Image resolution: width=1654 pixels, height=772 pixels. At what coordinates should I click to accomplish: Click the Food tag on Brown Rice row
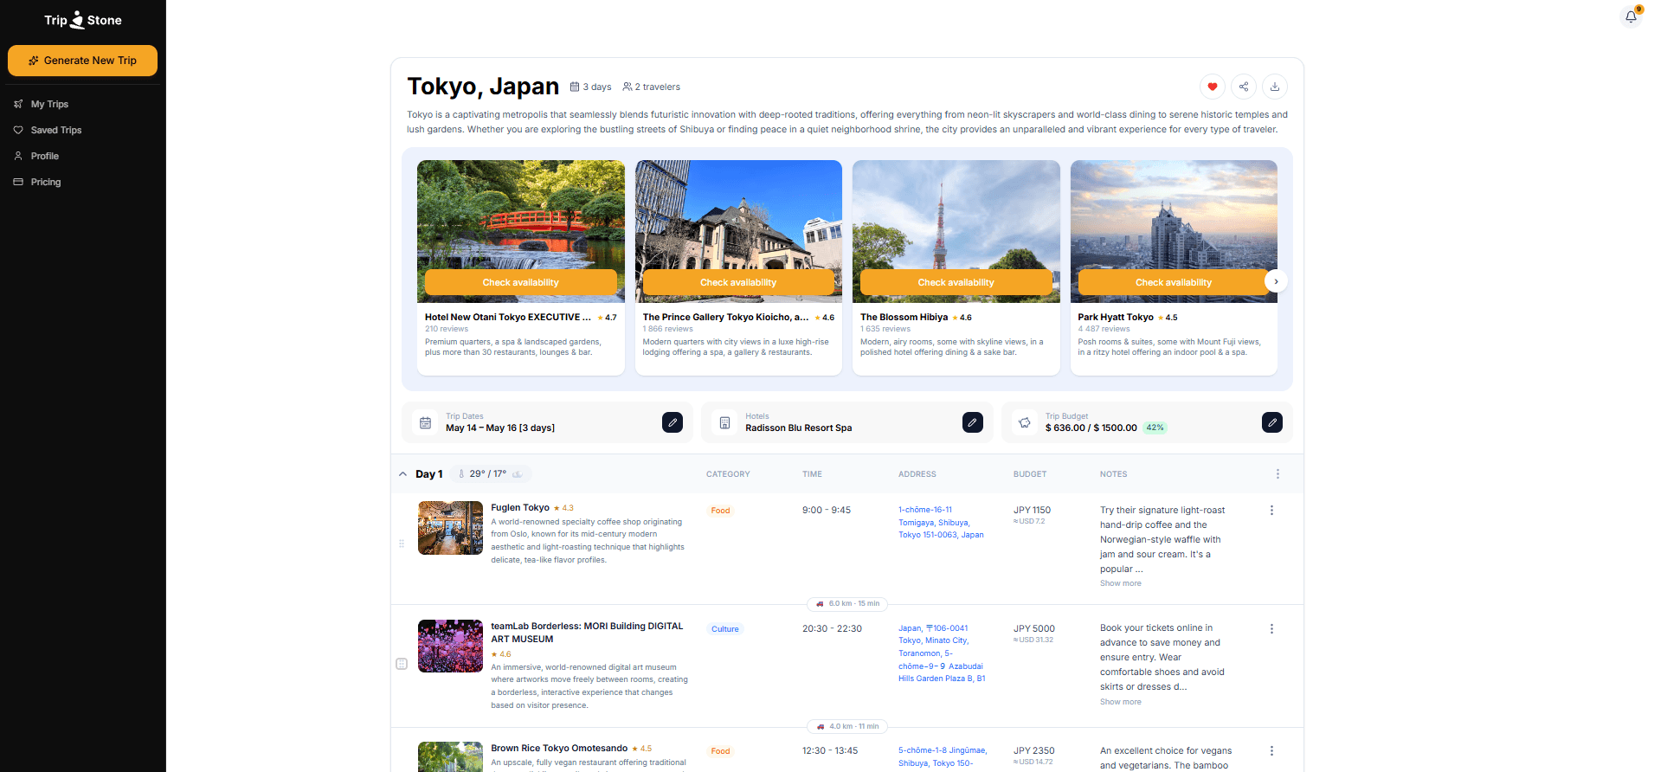point(720,751)
